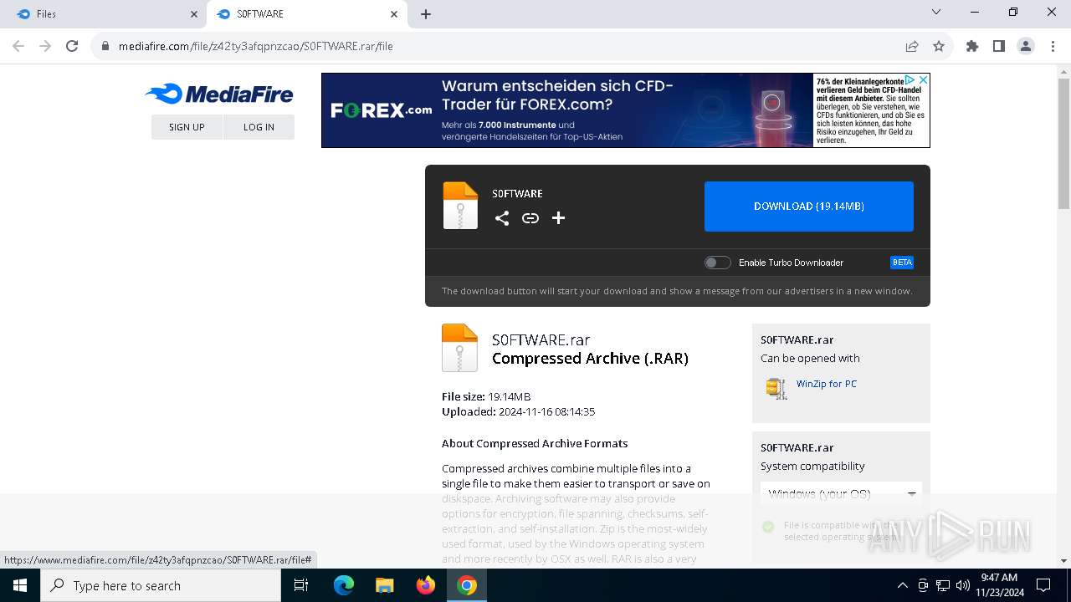Click the orange archive icon in download box
This screenshot has width=1071, height=602.
click(x=460, y=205)
